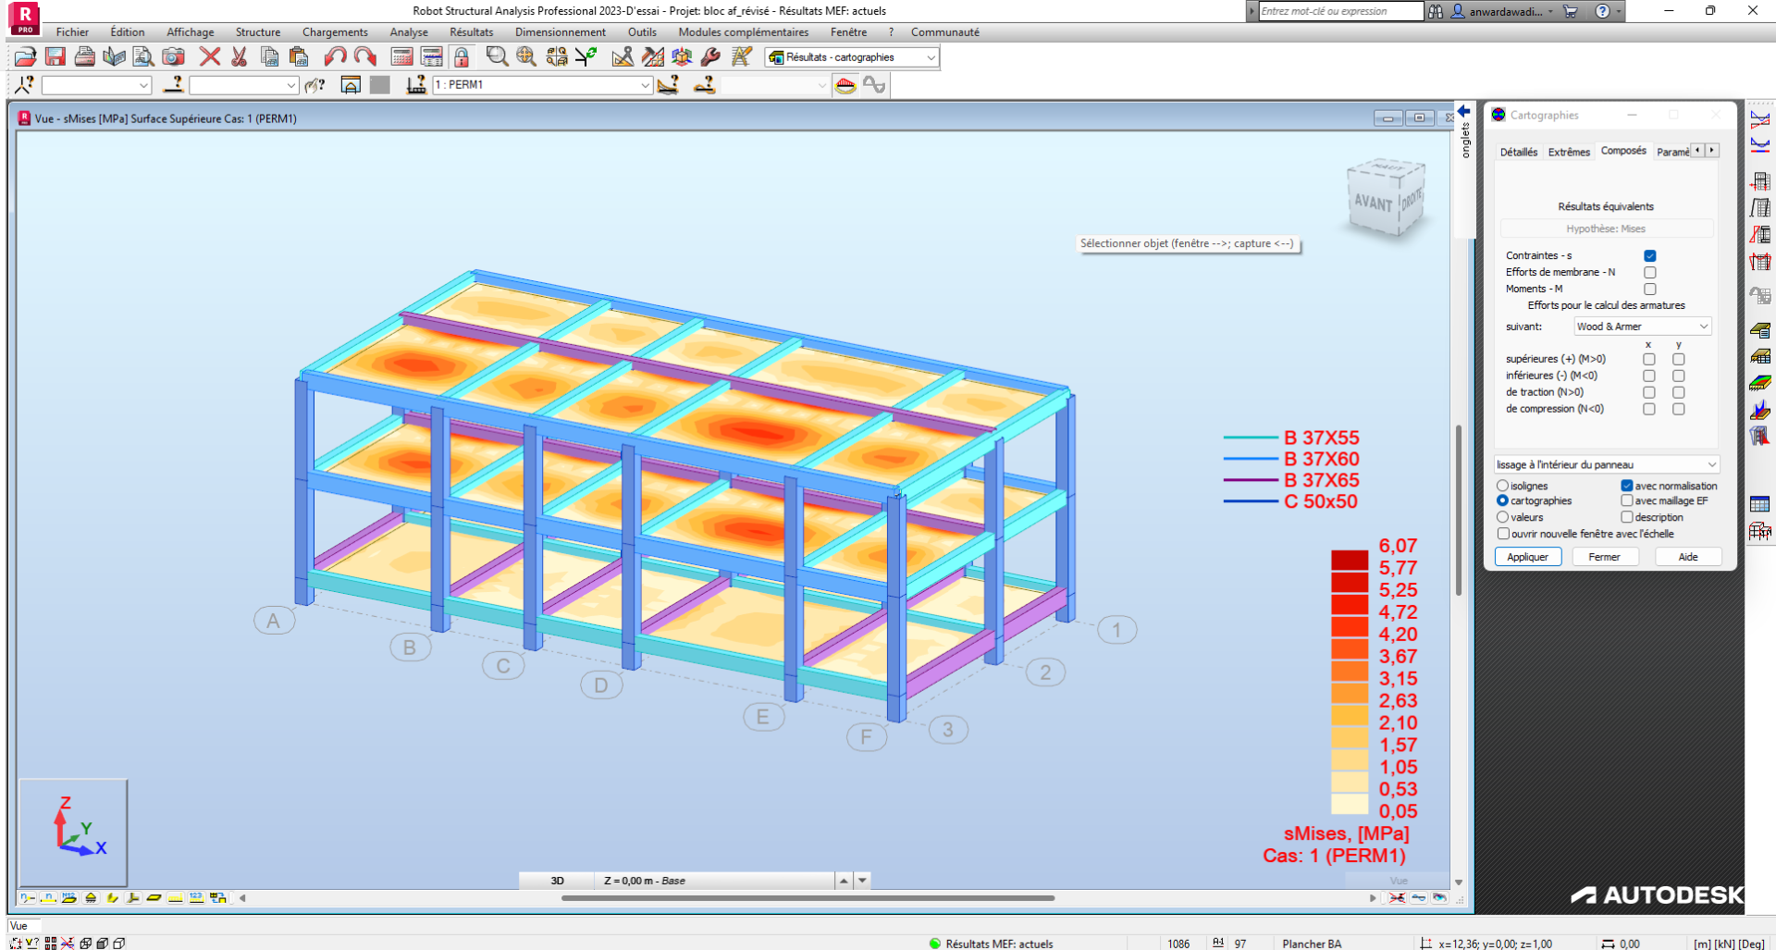
Task: Enable the Moments - M checkbox
Action: pyautogui.click(x=1649, y=290)
